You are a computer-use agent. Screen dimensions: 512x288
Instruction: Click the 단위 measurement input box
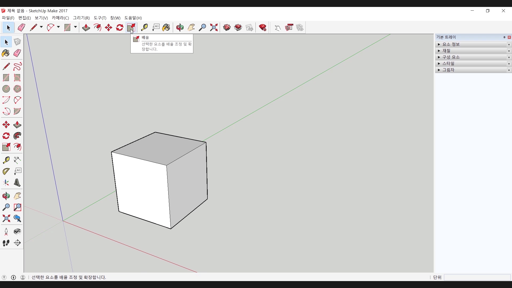(x=477, y=277)
